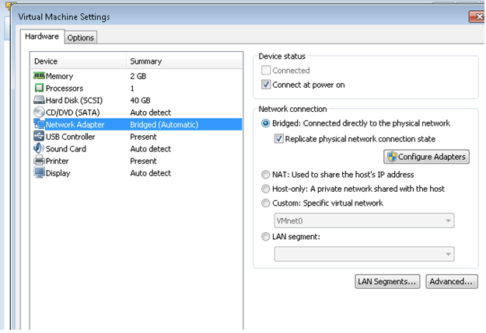Select the CD/DVD (SATA) drive icon
486x333 pixels.
point(39,113)
